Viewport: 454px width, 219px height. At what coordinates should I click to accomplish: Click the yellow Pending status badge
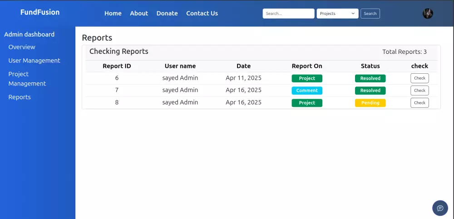pyautogui.click(x=370, y=103)
